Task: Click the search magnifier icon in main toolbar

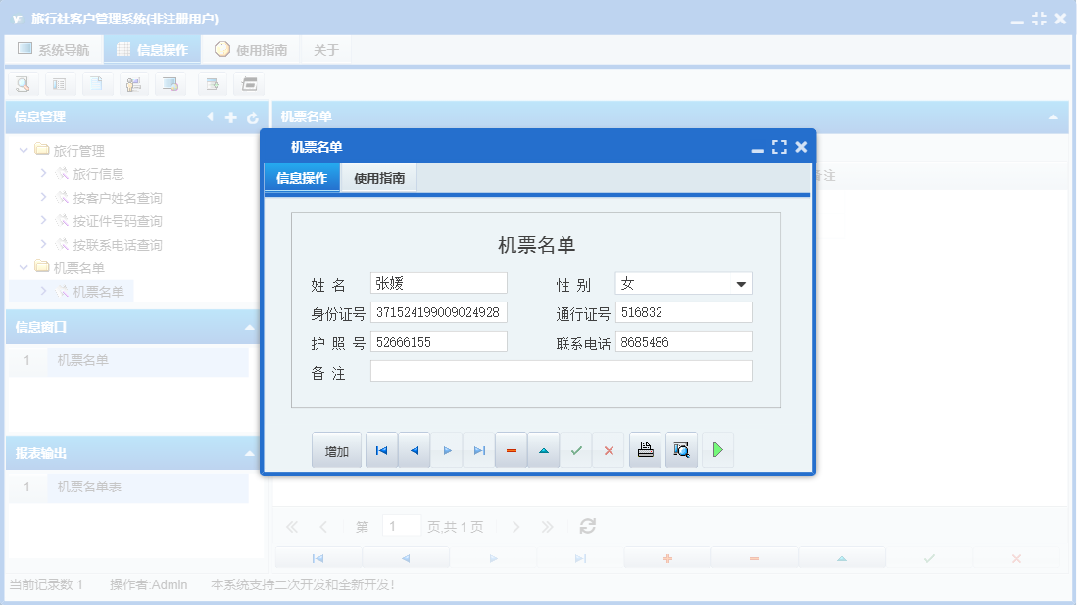Action: click(x=22, y=84)
